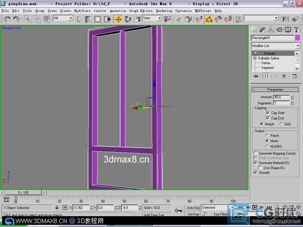Select the Morph capping radio button
This screenshot has width=303, height=227.
point(261,124)
